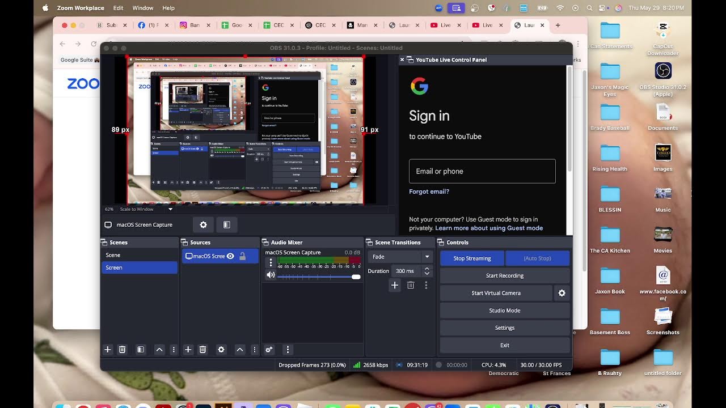This screenshot has width=726, height=408.
Task: Mute the macOS Screen Capture audio
Action: (271, 275)
